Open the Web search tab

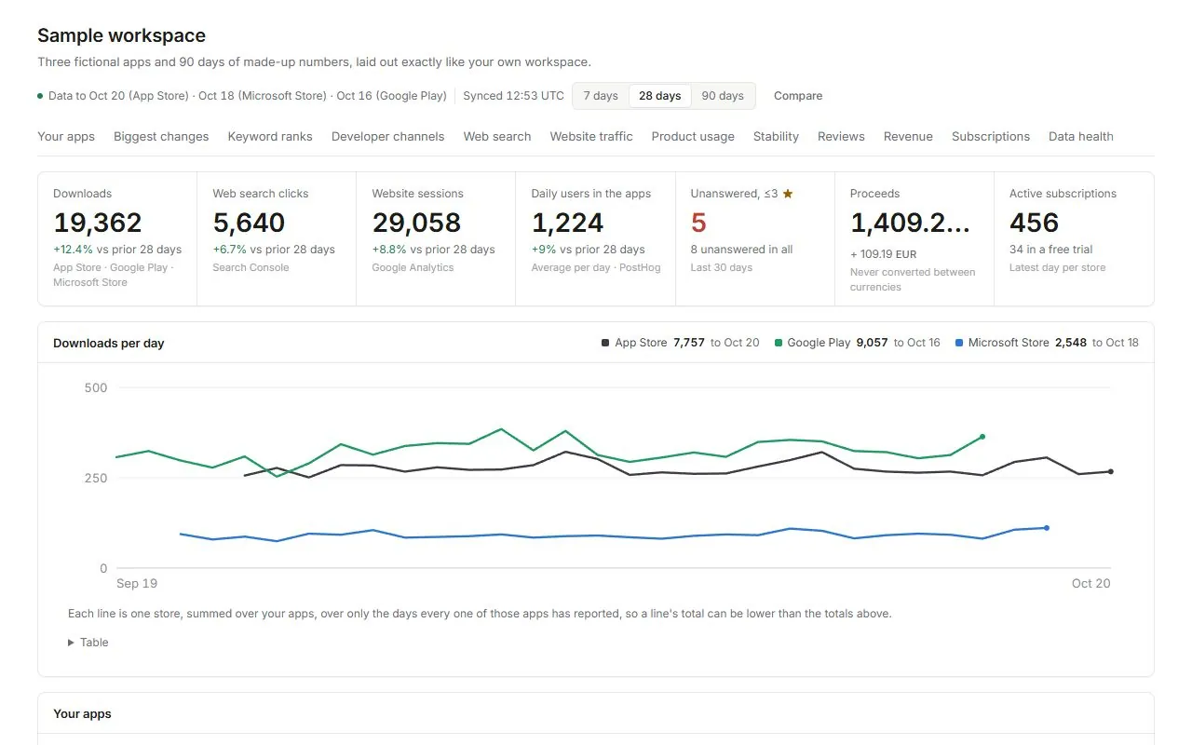click(497, 136)
